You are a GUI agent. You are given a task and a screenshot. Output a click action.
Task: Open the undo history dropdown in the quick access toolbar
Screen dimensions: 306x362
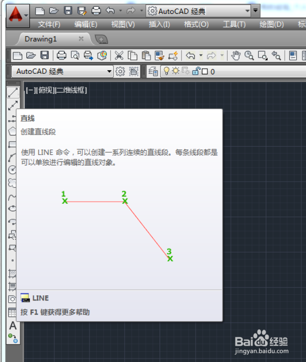point(120,11)
